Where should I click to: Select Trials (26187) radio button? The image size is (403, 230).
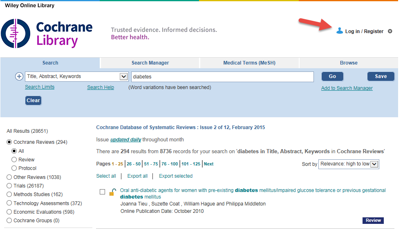coord(9,185)
